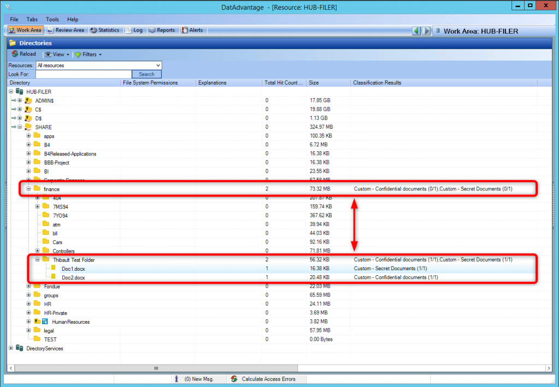559x387 pixels.
Task: Open the Filters dropdown
Action: (88, 55)
